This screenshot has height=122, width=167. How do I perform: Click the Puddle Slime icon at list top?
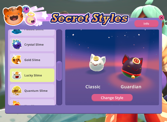click(x=17, y=32)
